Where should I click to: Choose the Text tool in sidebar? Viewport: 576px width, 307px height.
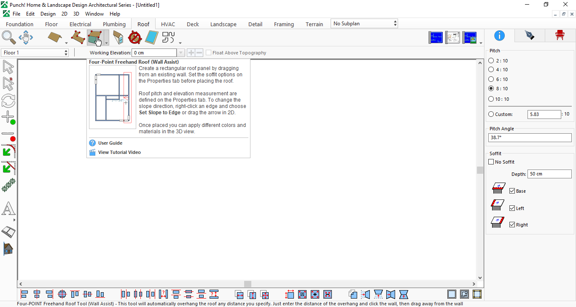8,209
